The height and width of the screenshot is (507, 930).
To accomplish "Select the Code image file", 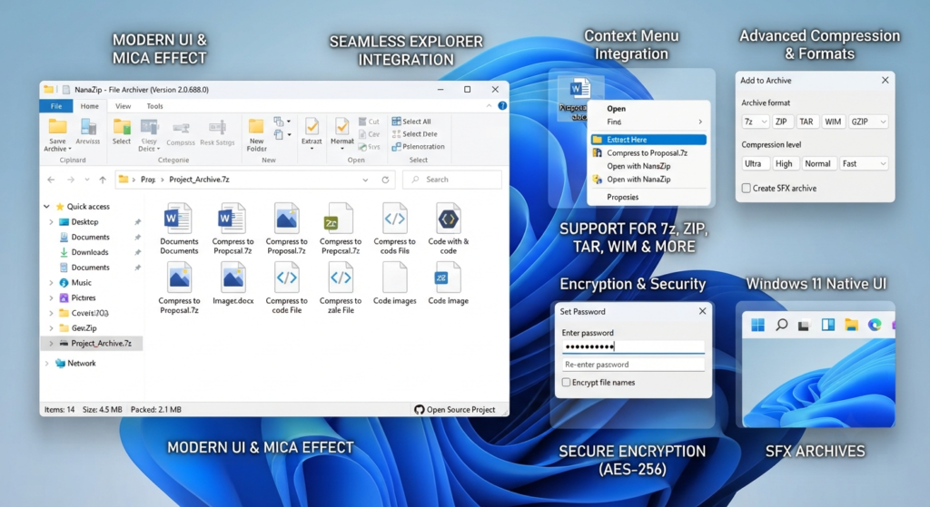I will tap(449, 283).
